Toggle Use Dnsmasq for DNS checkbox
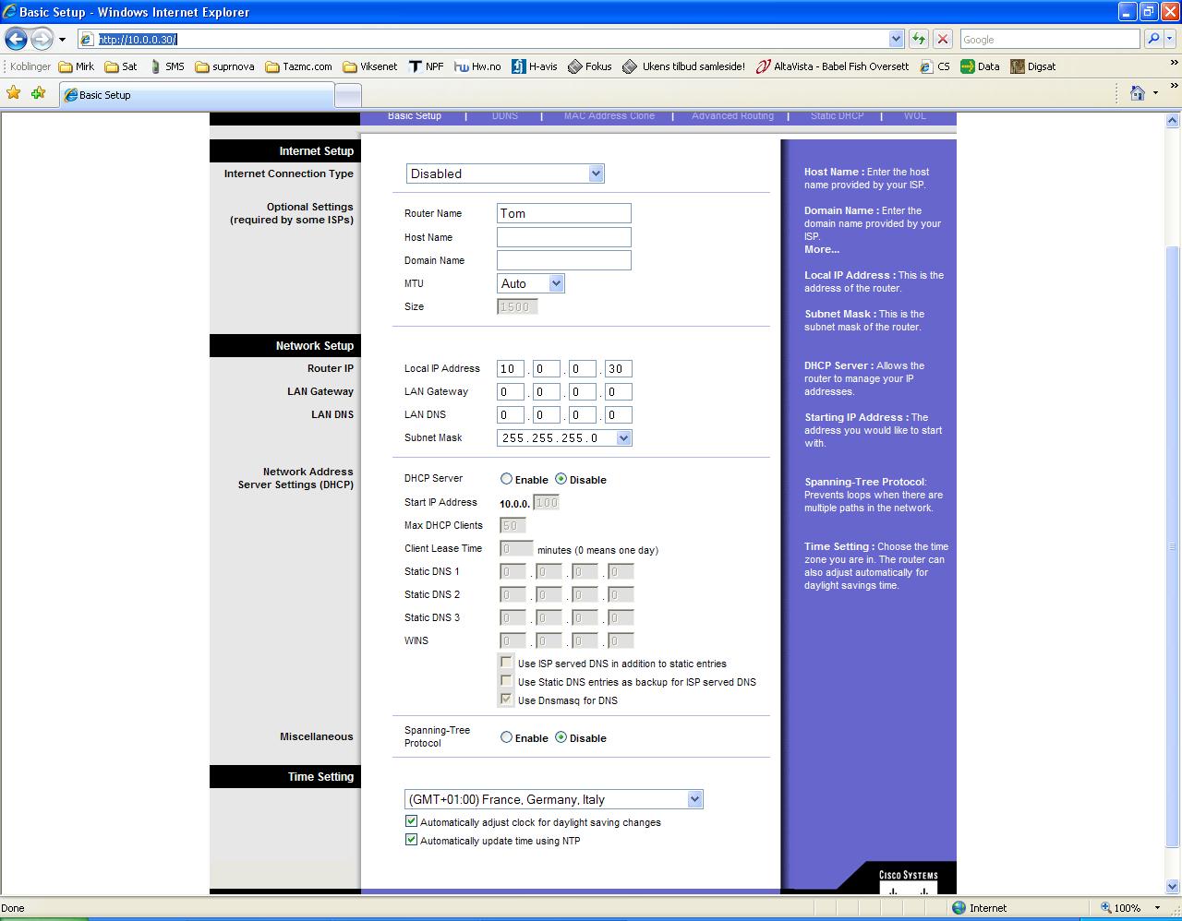Viewport: 1182px width, 921px height. click(506, 699)
